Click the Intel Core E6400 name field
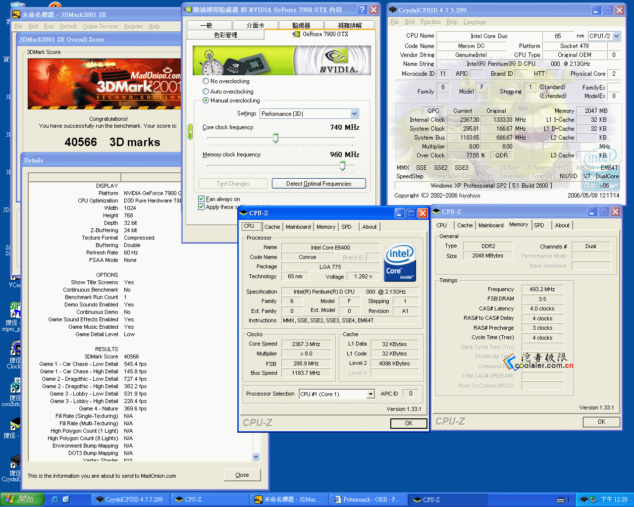The height and width of the screenshot is (507, 634). (x=330, y=248)
